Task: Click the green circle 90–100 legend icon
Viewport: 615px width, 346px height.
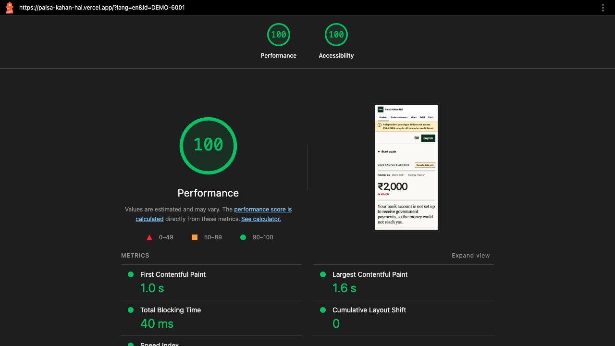Action: pyautogui.click(x=243, y=237)
